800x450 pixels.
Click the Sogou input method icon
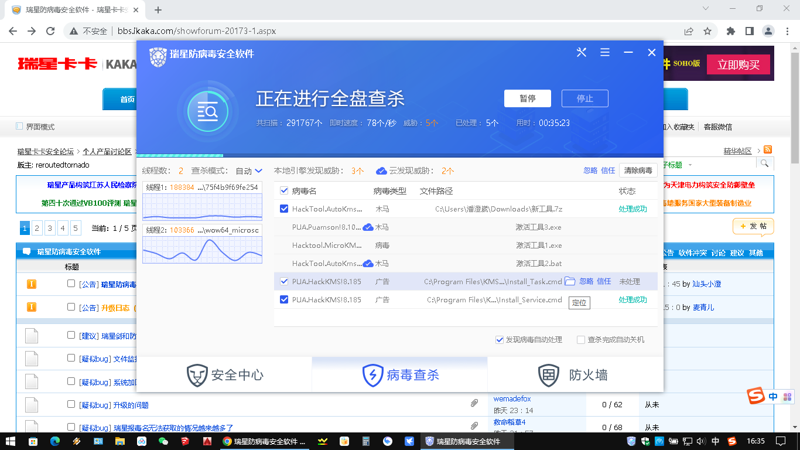click(755, 397)
